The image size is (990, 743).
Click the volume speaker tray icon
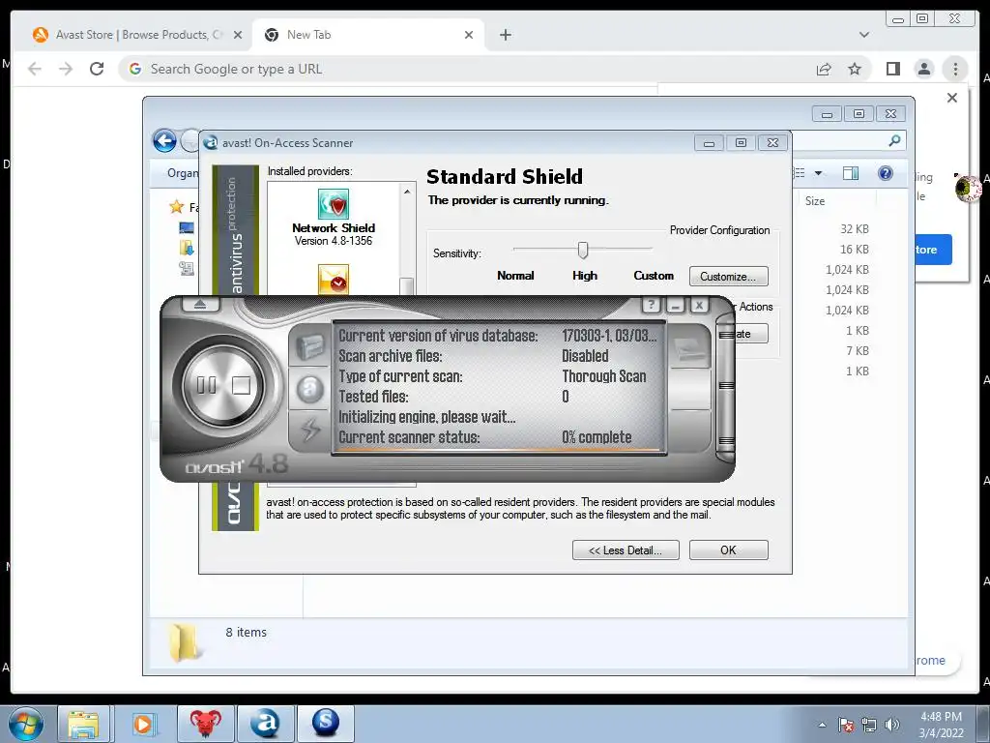tap(892, 725)
